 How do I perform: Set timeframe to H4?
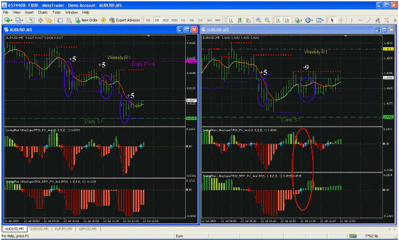pyautogui.click(x=192, y=20)
